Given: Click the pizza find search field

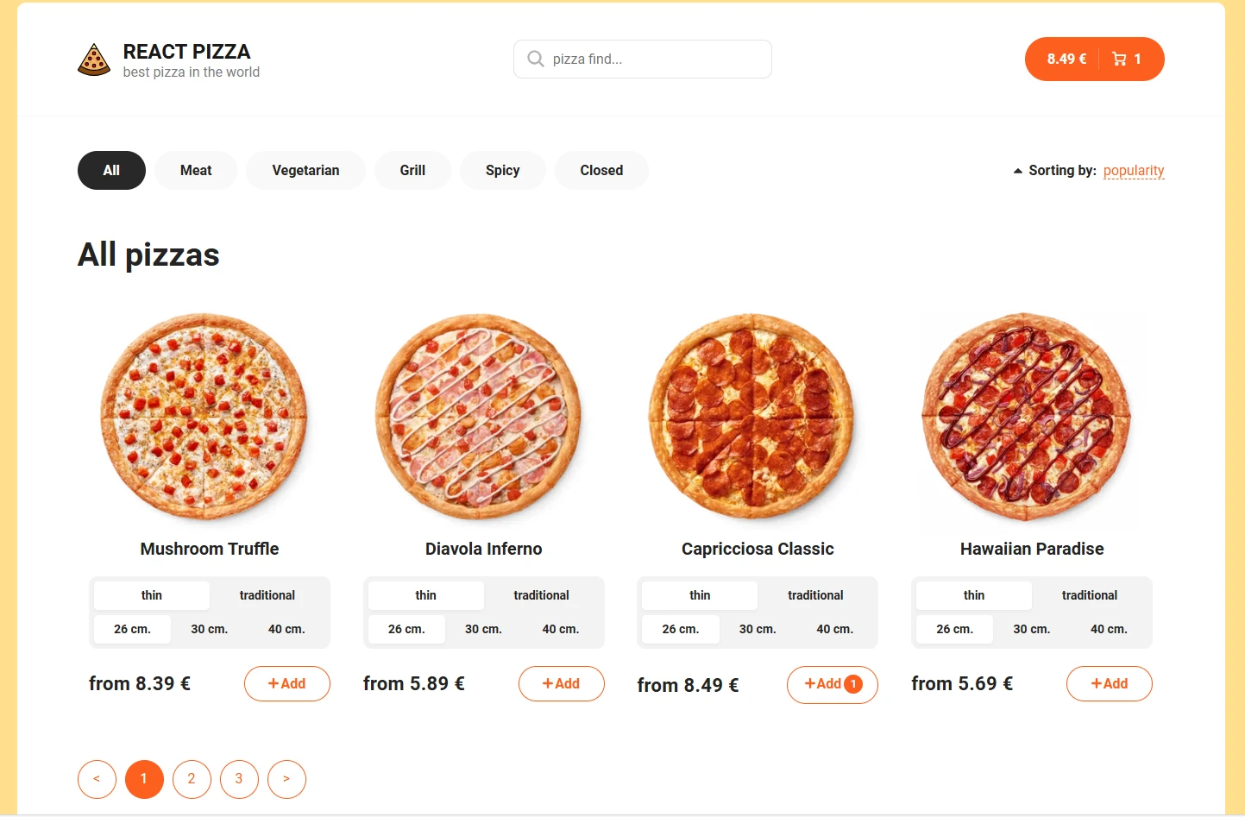Looking at the screenshot, I should pos(656,59).
